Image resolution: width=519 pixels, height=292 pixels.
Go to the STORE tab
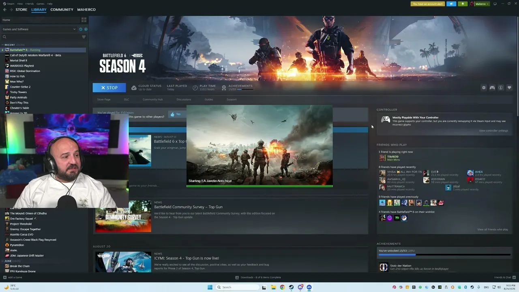pyautogui.click(x=21, y=10)
